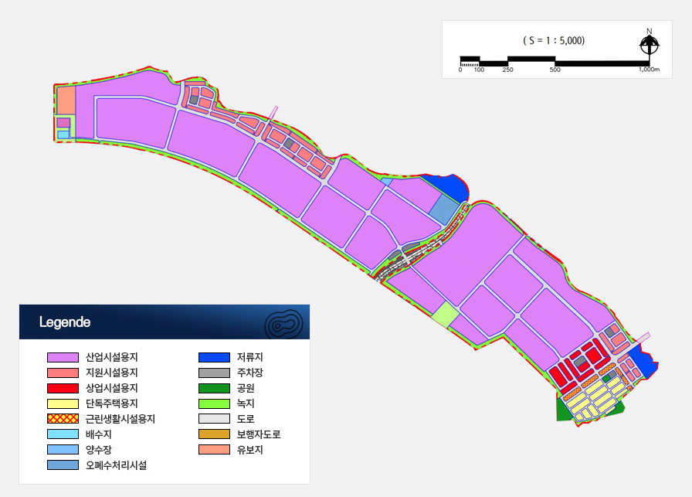
Task: Click the 산업시설용지 purple legend swatch
Action: [x=63, y=357]
